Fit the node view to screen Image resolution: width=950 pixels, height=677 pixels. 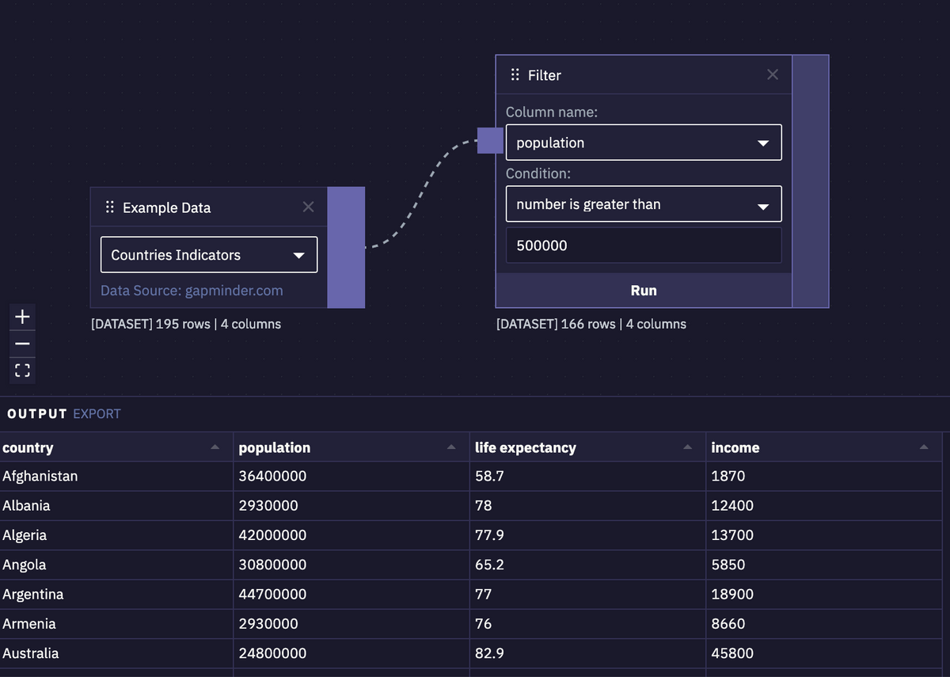point(22,370)
